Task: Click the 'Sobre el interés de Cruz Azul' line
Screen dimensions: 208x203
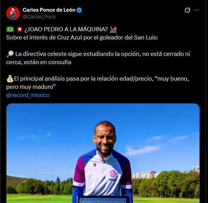Action: 82,37
